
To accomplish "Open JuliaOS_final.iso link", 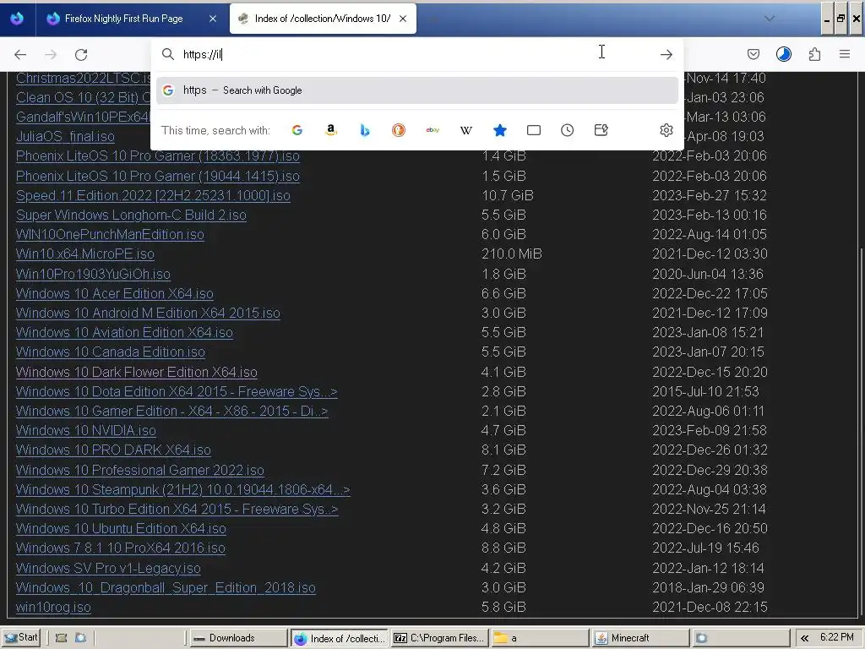I will pyautogui.click(x=65, y=136).
